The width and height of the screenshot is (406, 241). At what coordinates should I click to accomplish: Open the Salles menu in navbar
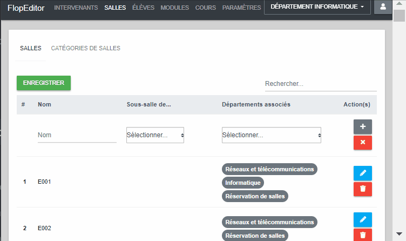tap(115, 8)
